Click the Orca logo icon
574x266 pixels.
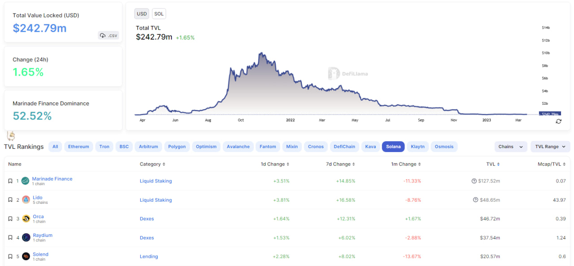coord(26,219)
